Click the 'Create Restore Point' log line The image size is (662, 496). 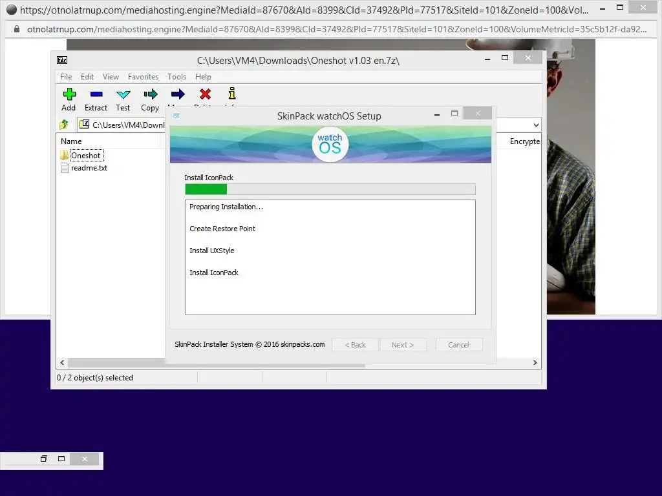pos(222,229)
